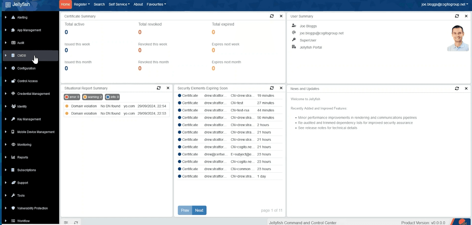Toggle the warning filter badge

click(92, 97)
